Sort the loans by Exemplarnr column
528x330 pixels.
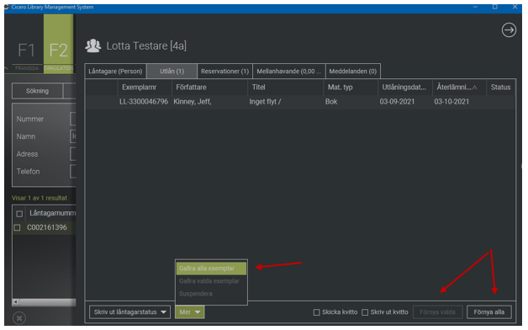click(x=145, y=88)
